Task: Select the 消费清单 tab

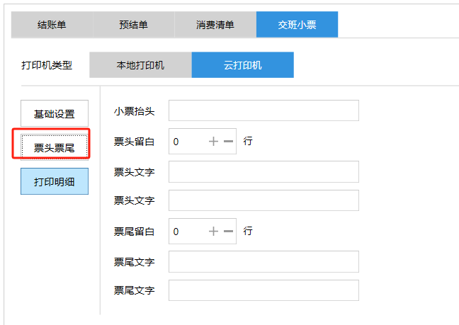Action: coord(215,25)
